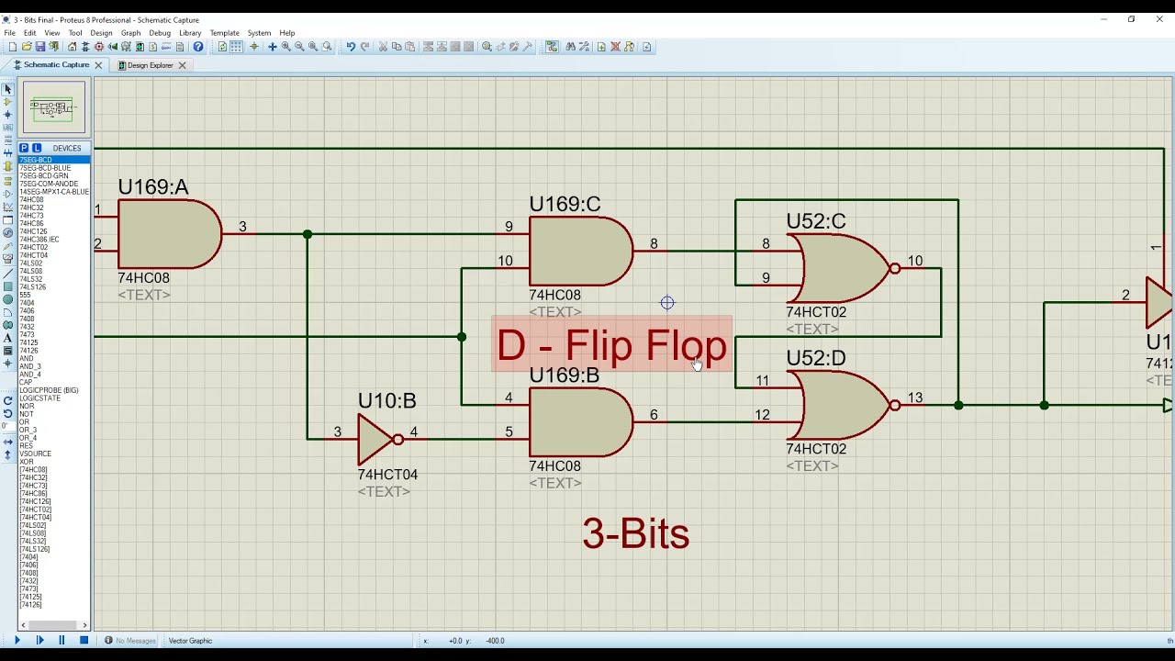1175x661 pixels.
Task: Click the Rotate Anti-Clockwise button
Action: (8, 411)
